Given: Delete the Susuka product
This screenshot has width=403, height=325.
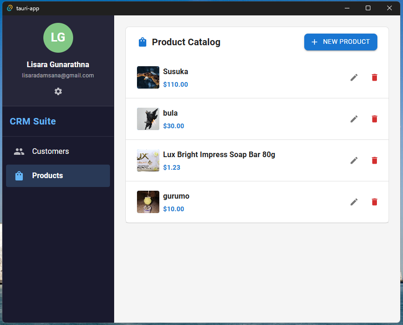Looking at the screenshot, I should point(374,77).
